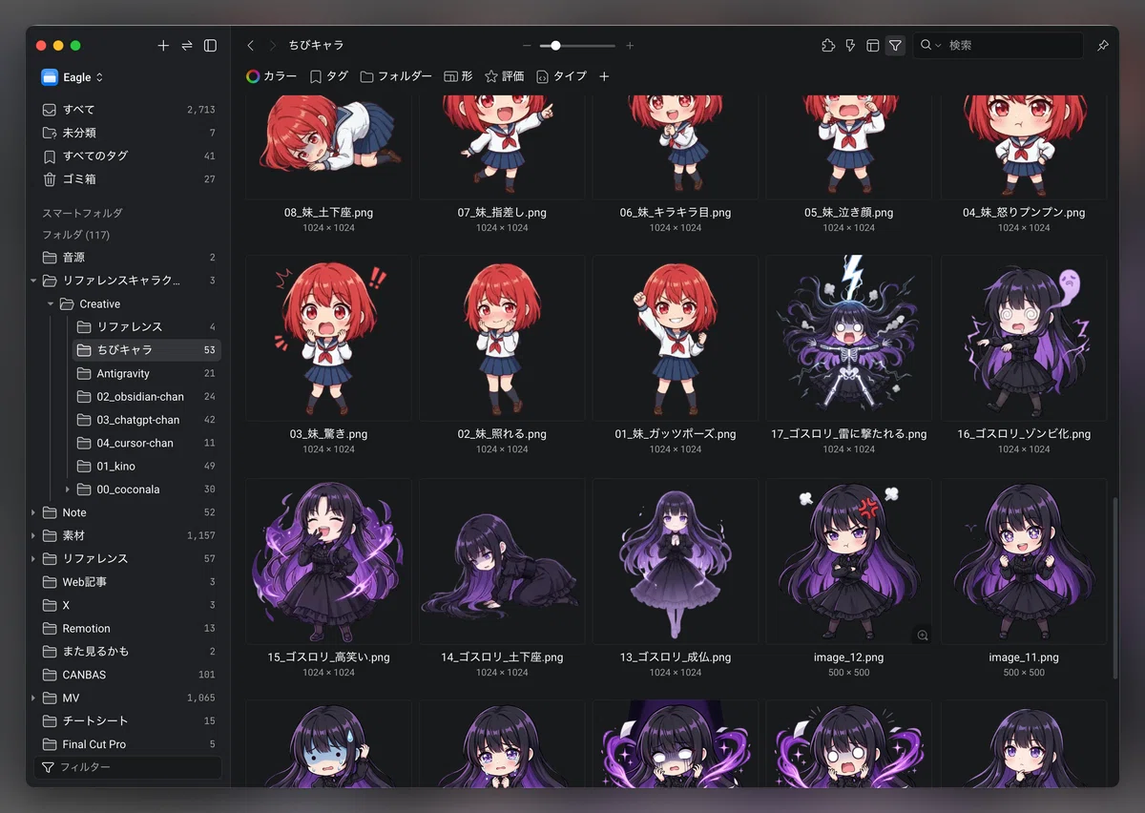Toggle the filter funnel button
1145x813 pixels.
click(895, 46)
